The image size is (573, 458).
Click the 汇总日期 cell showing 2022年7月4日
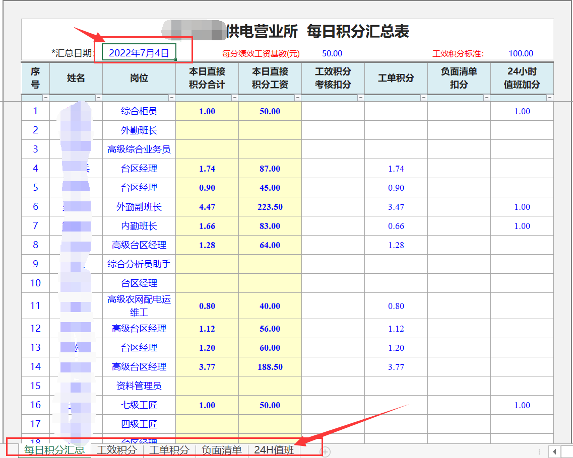coord(139,53)
